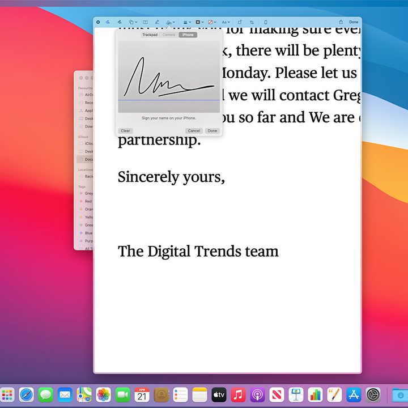Open App Store from the Dock
408x408 pixels.
[x=354, y=395]
